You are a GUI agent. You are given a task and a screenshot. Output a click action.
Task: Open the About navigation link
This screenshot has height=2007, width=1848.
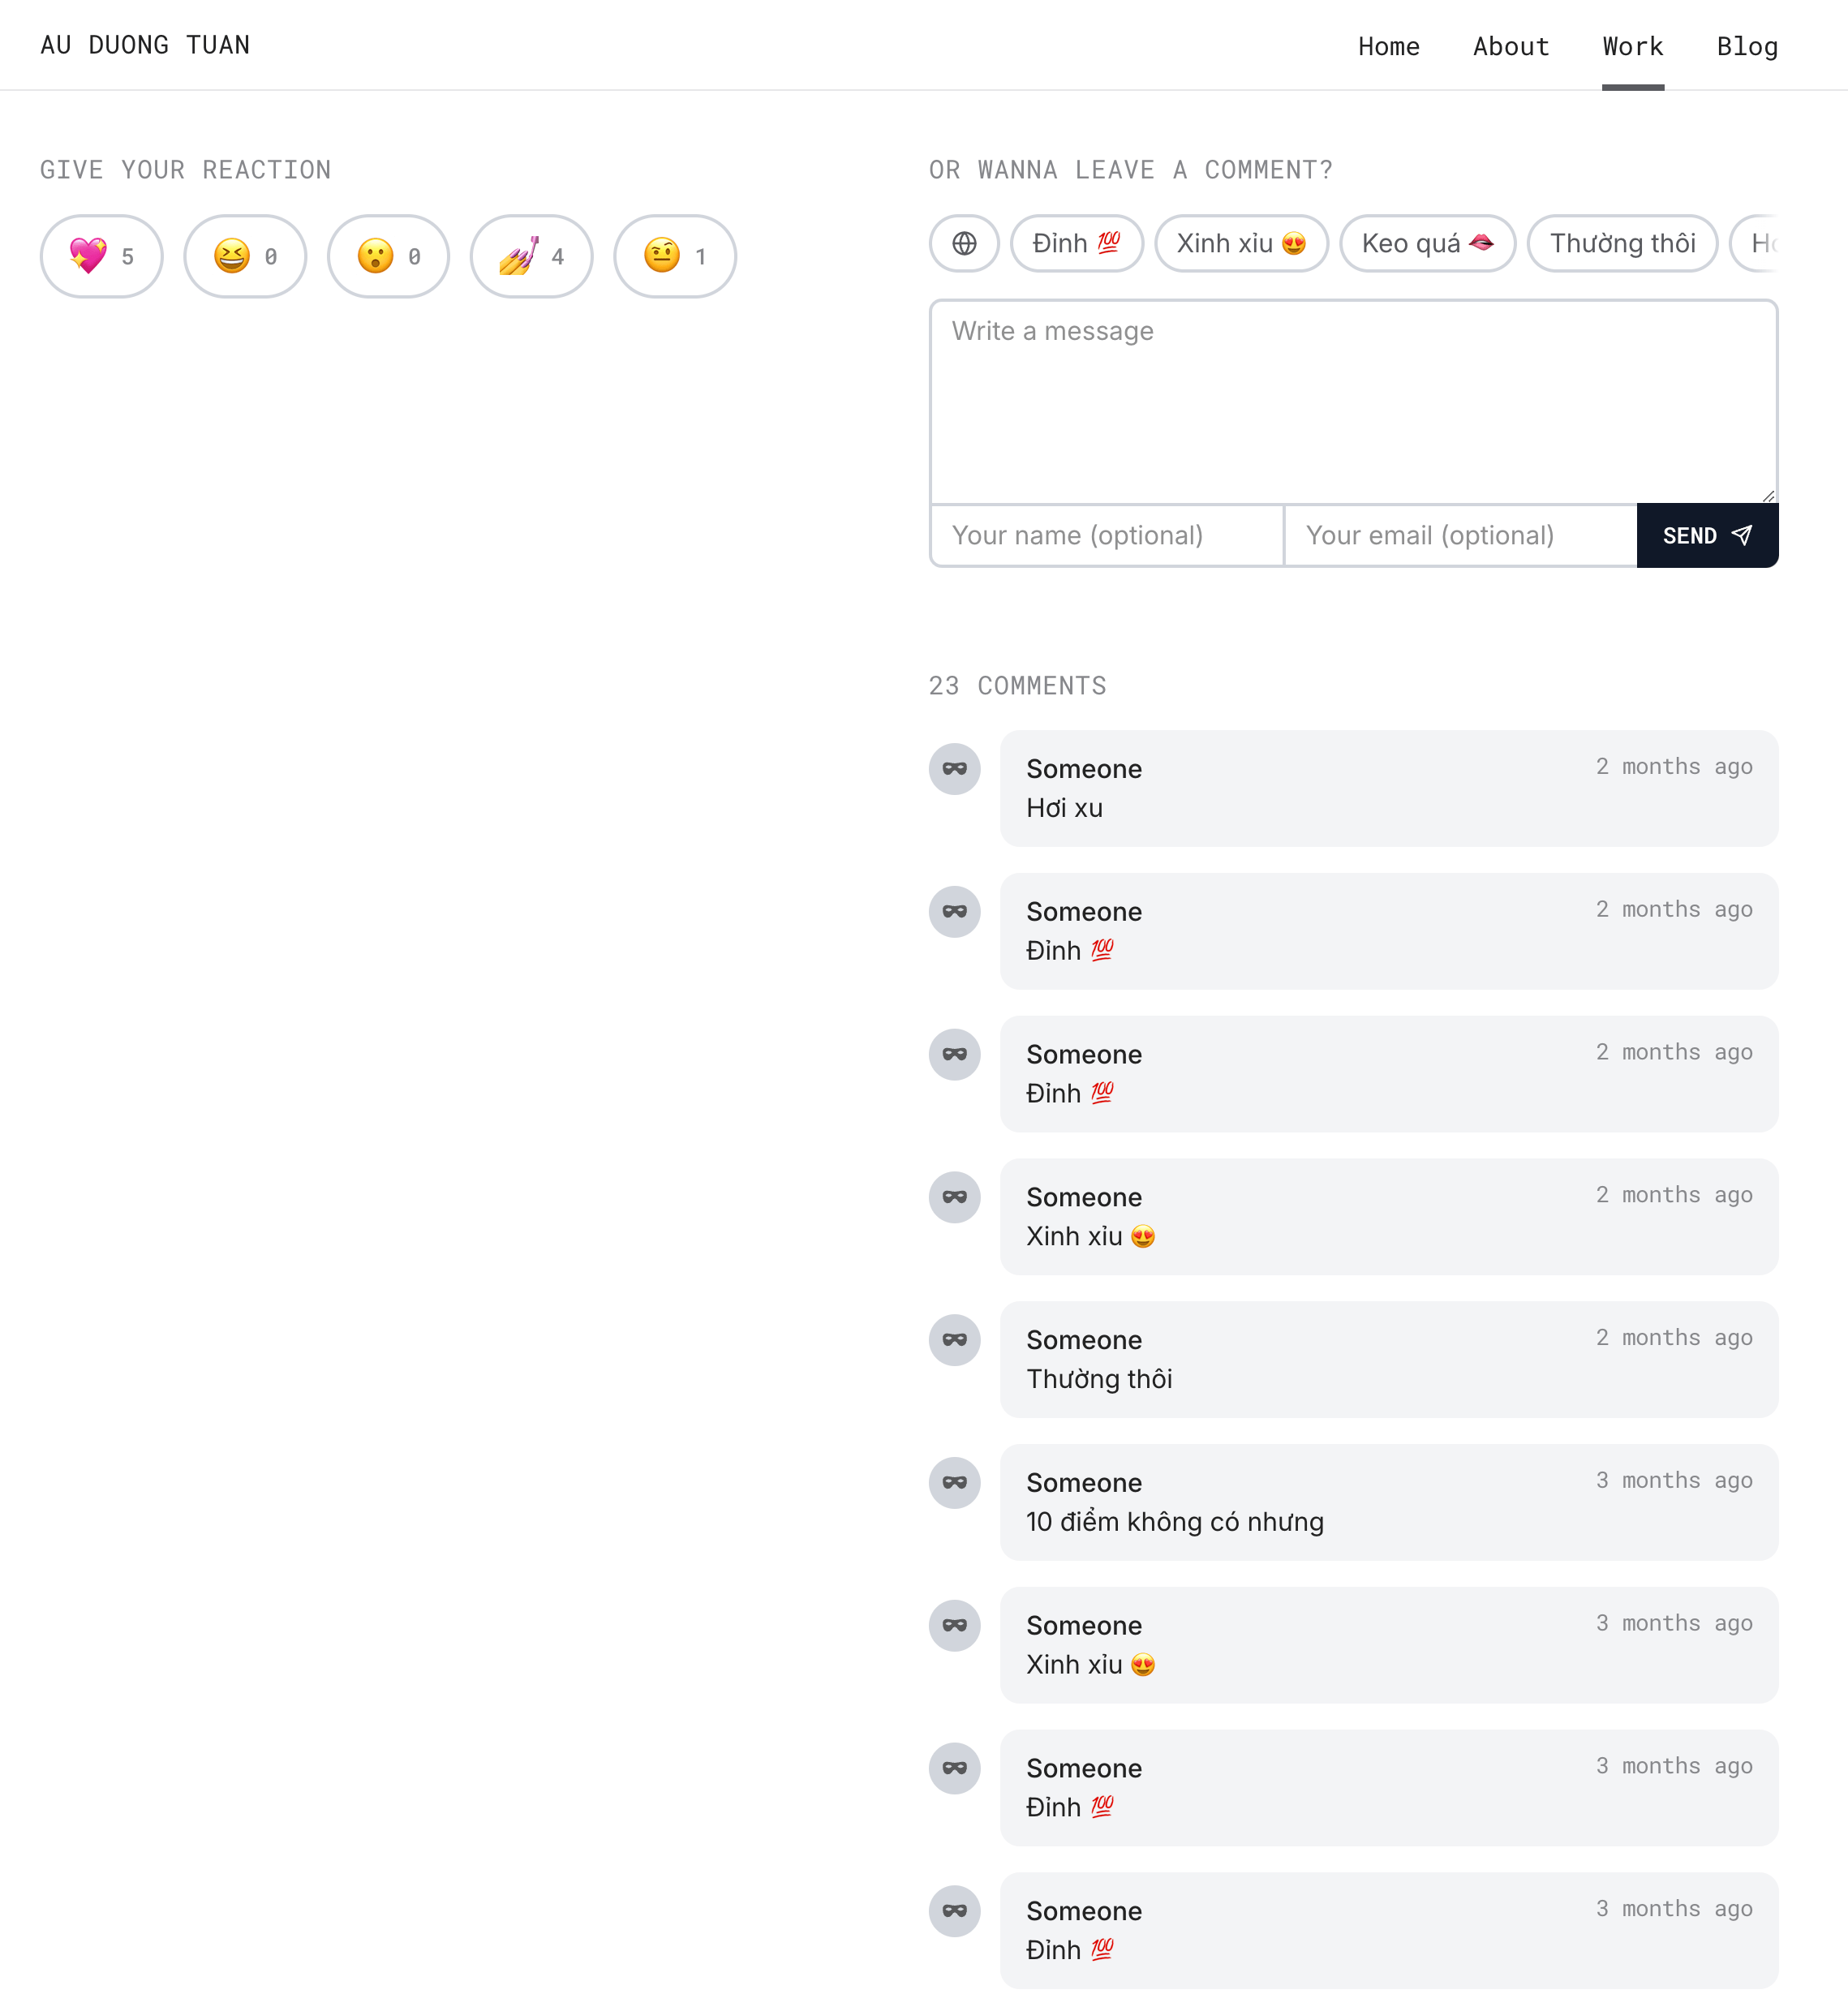pos(1511,46)
